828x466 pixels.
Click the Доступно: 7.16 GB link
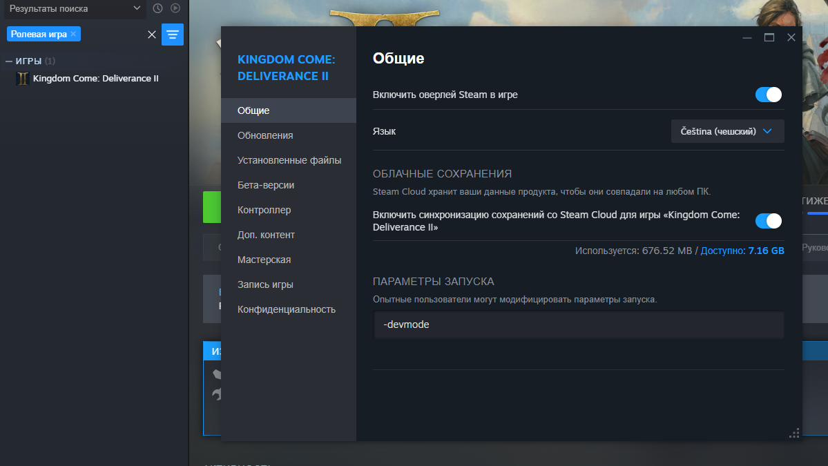[x=742, y=251]
